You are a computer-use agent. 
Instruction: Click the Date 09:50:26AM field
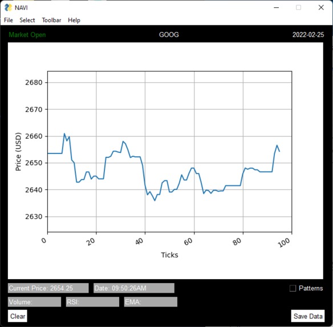pos(134,288)
